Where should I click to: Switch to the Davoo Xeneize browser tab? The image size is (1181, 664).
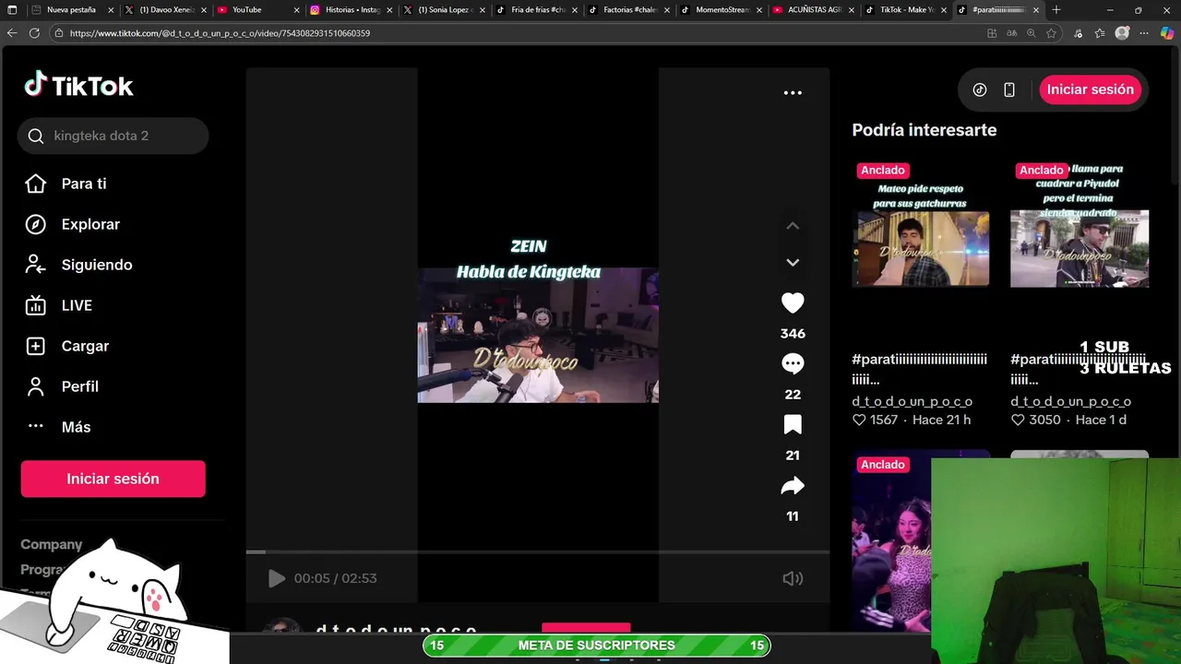click(x=166, y=10)
